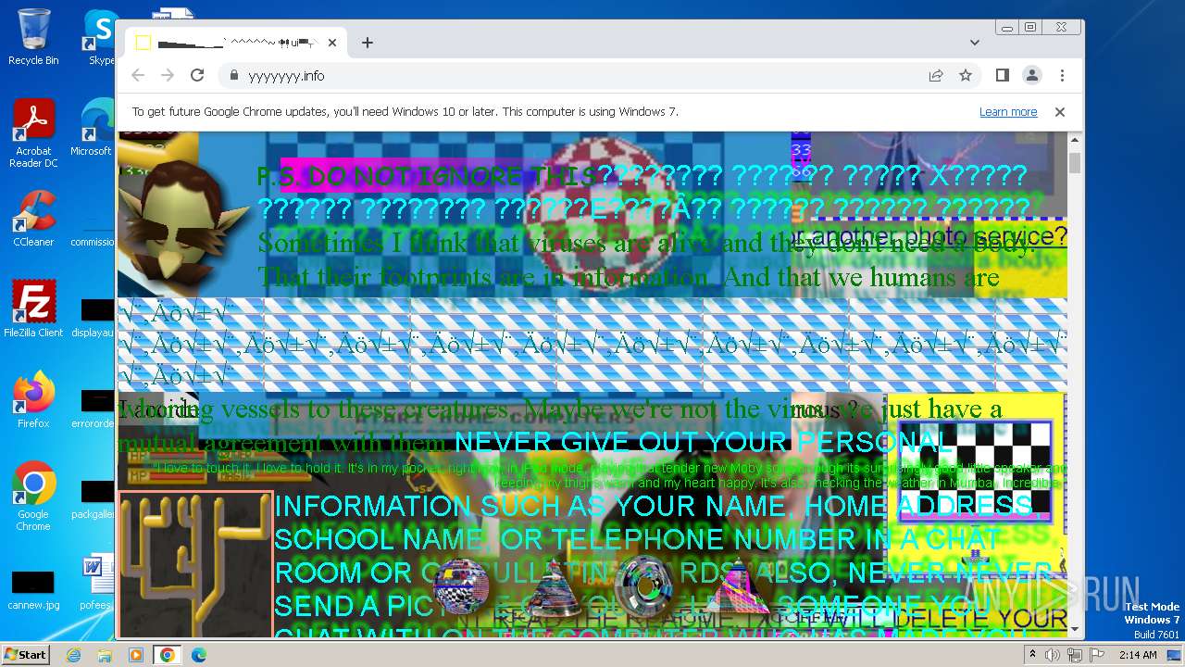Click 'NEVER GIVE OUT YOUR PERSONAL' text
1185x667 pixels.
[x=704, y=442]
